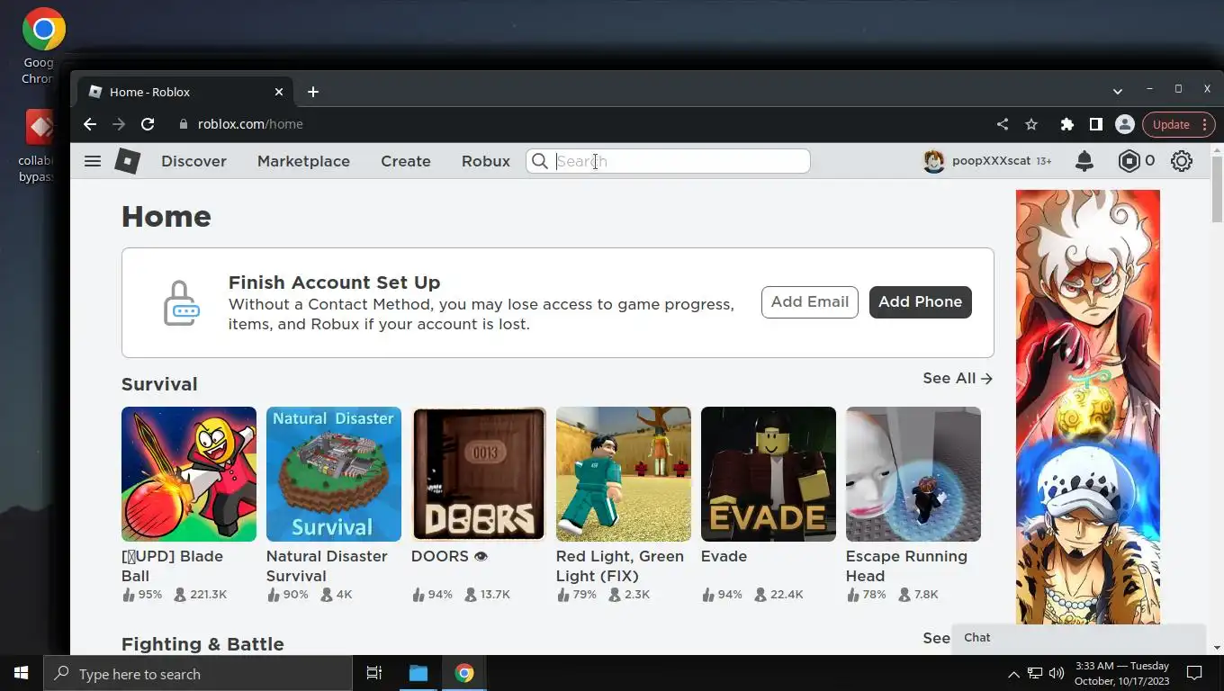
Task: Click the anime banner advertisement
Action: (1088, 407)
